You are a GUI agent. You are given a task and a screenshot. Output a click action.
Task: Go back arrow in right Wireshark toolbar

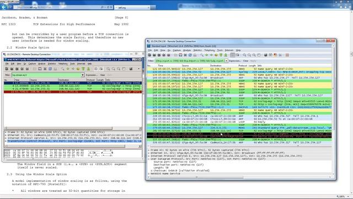pyautogui.click(x=207, y=55)
